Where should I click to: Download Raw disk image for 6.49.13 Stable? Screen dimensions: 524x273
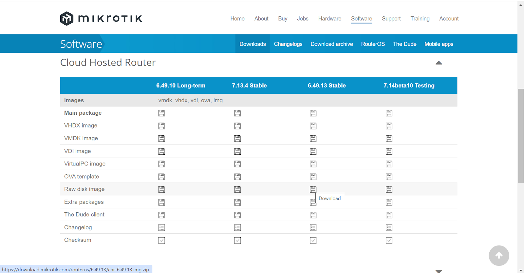click(313, 189)
